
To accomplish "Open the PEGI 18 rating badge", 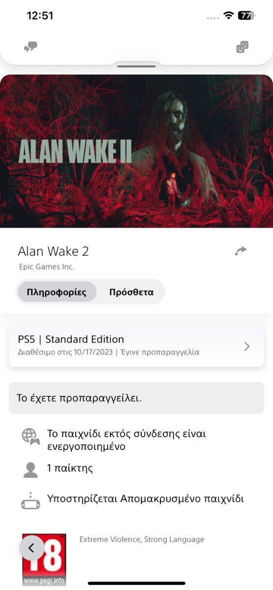I will point(44,560).
